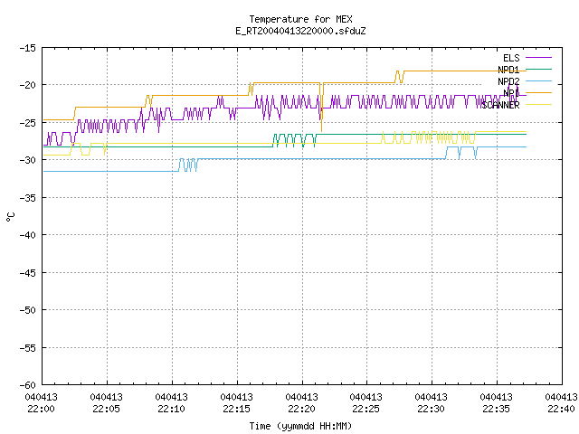
Task: Click the 'NPD2' legend label
Action: (x=508, y=81)
